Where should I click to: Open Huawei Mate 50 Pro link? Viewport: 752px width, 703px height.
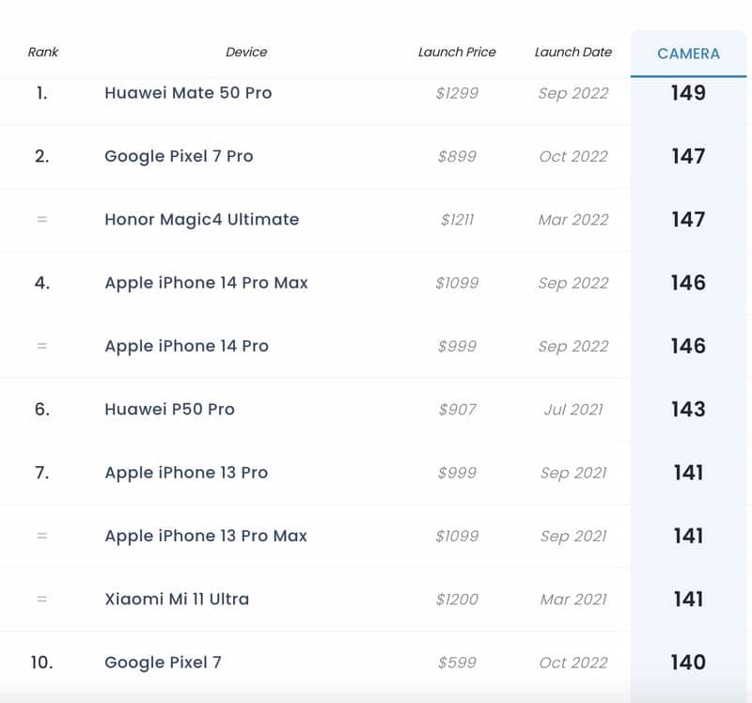[188, 92]
